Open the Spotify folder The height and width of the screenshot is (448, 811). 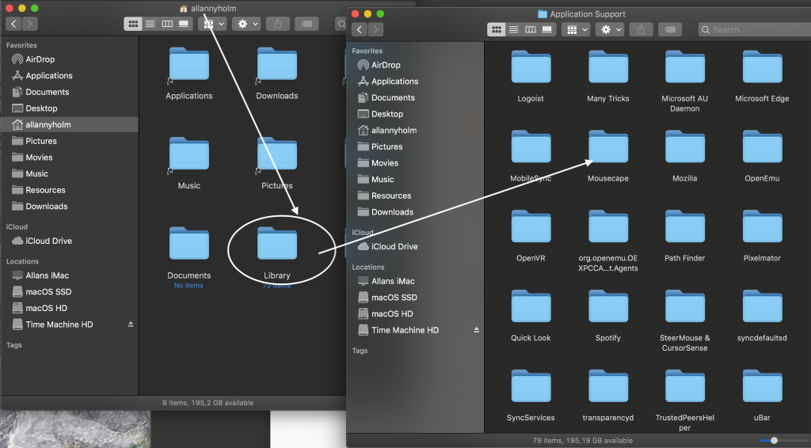(608, 306)
